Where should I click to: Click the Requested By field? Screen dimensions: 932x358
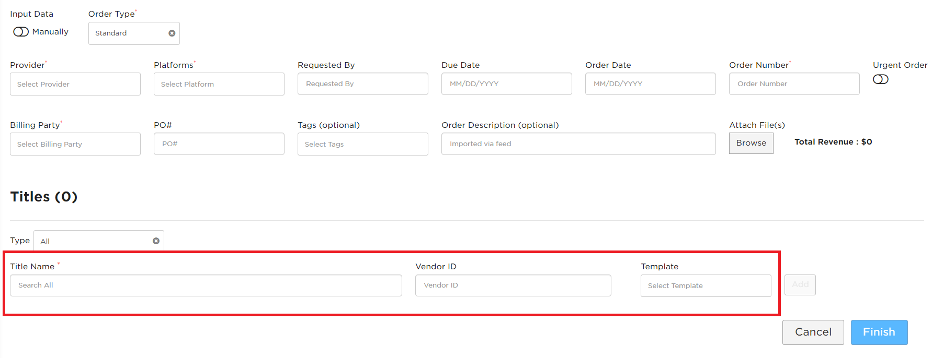[363, 83]
